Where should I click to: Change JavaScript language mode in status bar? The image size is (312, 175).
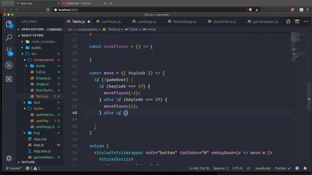263,168
